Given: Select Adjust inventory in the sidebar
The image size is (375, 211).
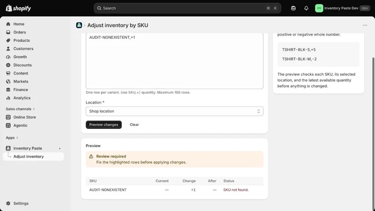Looking at the screenshot, I should (x=33, y=157).
